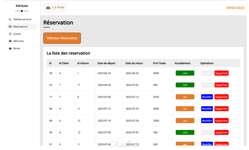Viewport: 249px width, 150px height.
Task: Delete reservation 89 with Supprimer
Action: 221,121
